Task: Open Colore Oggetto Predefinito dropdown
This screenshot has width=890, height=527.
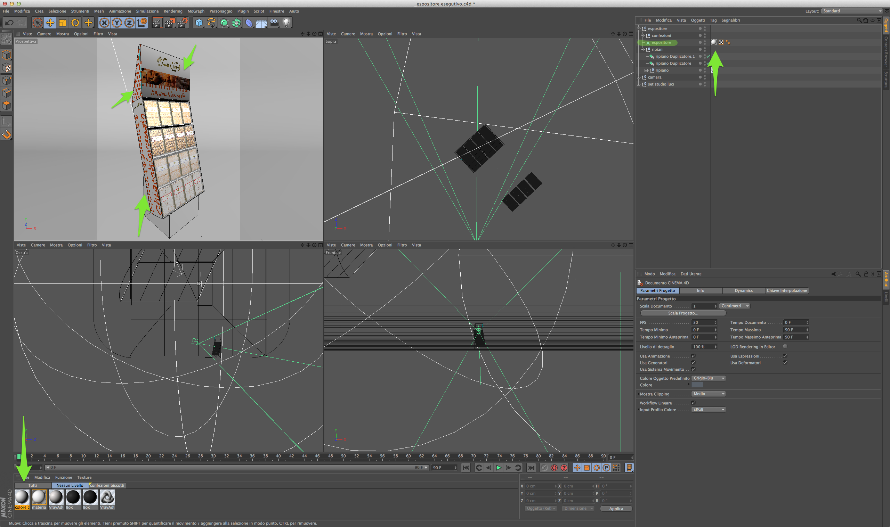Action: point(708,378)
